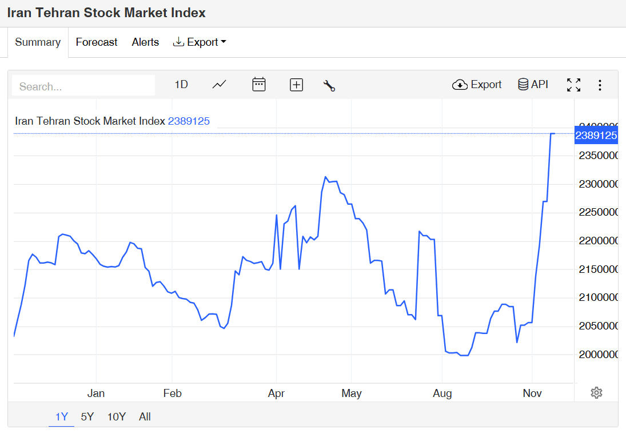
Task: Click the plus icon to add comparison
Action: click(x=296, y=85)
